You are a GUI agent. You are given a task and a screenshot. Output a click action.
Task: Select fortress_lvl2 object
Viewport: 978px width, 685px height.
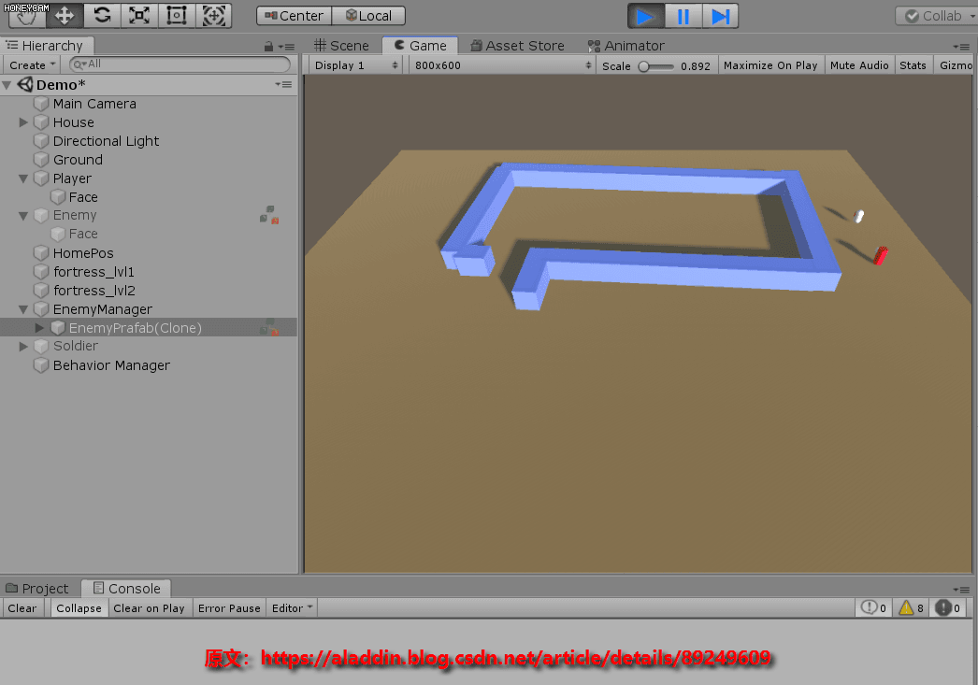point(94,291)
